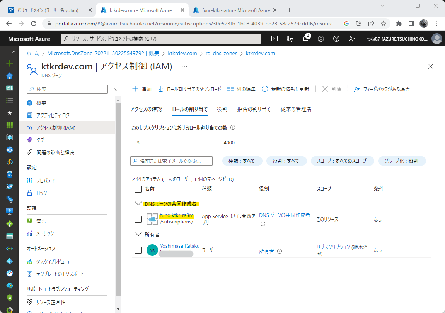Open the more options ellipsis next to title
Viewport: 445px width, 313px height.
coord(185,66)
